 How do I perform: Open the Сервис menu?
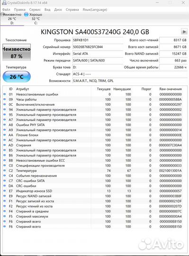[x=35, y=9]
